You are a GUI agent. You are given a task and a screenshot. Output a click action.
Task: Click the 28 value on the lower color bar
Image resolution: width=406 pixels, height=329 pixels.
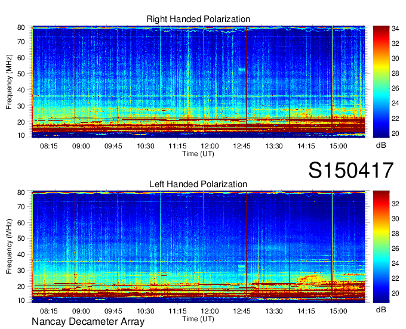coord(395,234)
